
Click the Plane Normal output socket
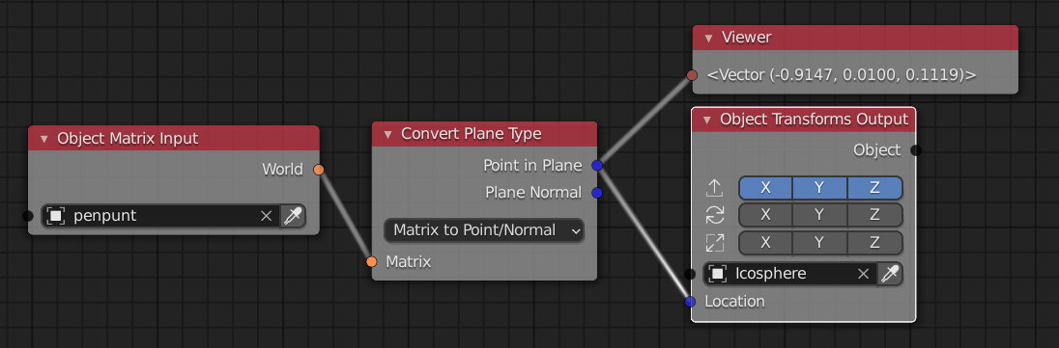(x=597, y=193)
